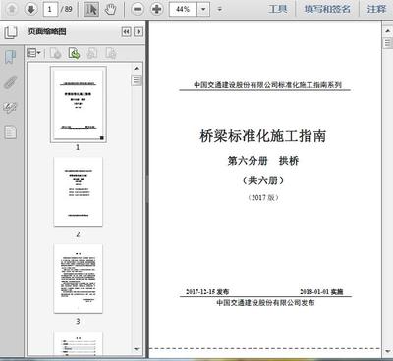Choose the selection arrow tool
The width and height of the screenshot is (393, 361).
91,9
